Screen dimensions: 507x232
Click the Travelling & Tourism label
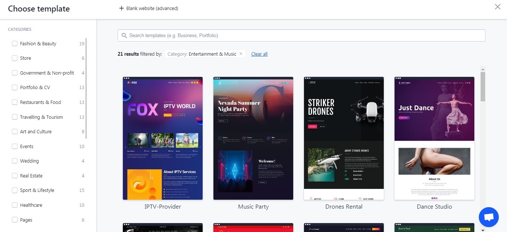(x=42, y=117)
